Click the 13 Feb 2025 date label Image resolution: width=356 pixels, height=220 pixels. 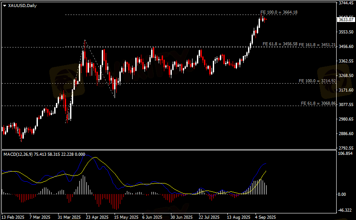pos(13,217)
